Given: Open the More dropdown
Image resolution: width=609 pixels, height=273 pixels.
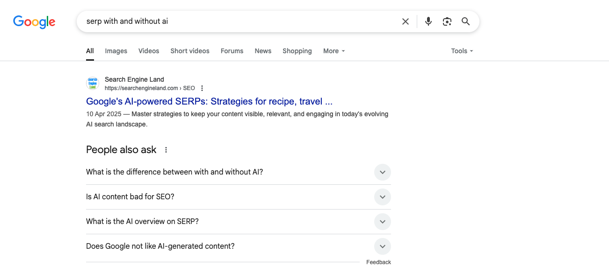Looking at the screenshot, I should (x=334, y=51).
